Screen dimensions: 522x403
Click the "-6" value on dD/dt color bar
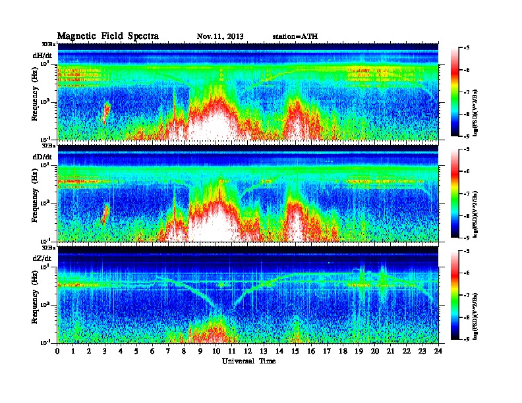tap(467, 172)
